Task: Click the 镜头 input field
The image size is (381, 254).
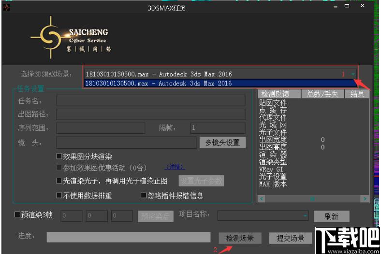Action: (126, 142)
